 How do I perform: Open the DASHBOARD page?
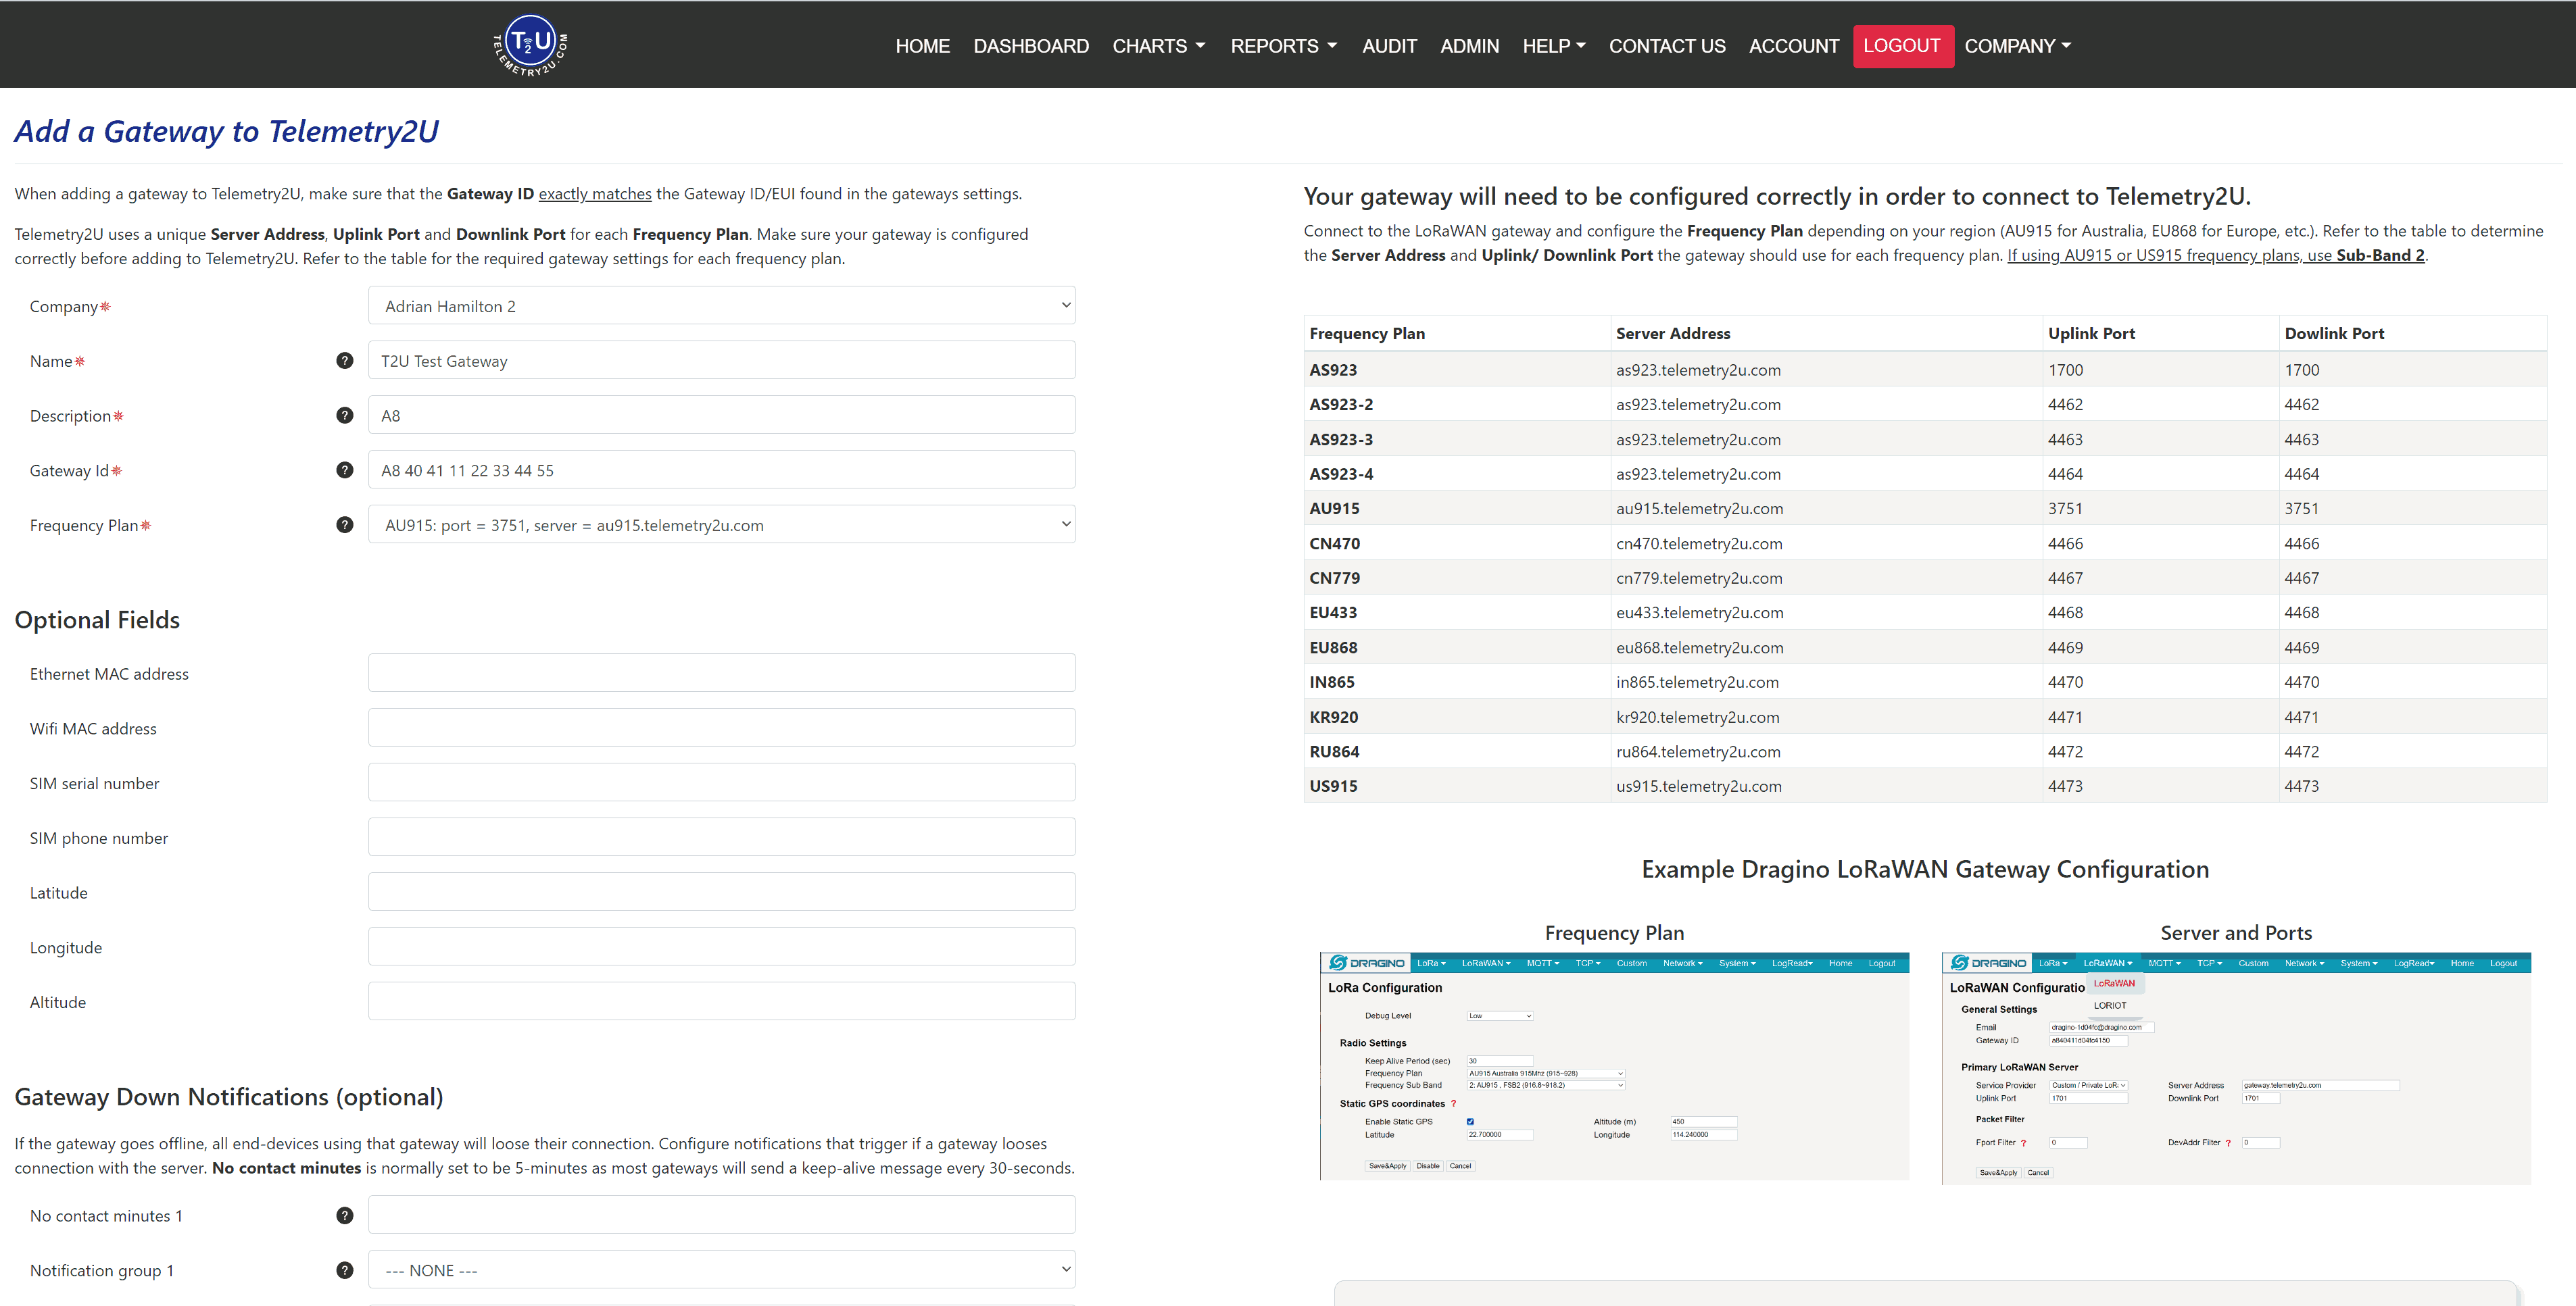point(1031,46)
